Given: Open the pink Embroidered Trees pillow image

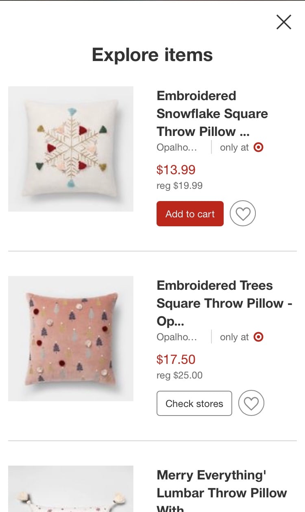Looking at the screenshot, I should (x=71, y=339).
